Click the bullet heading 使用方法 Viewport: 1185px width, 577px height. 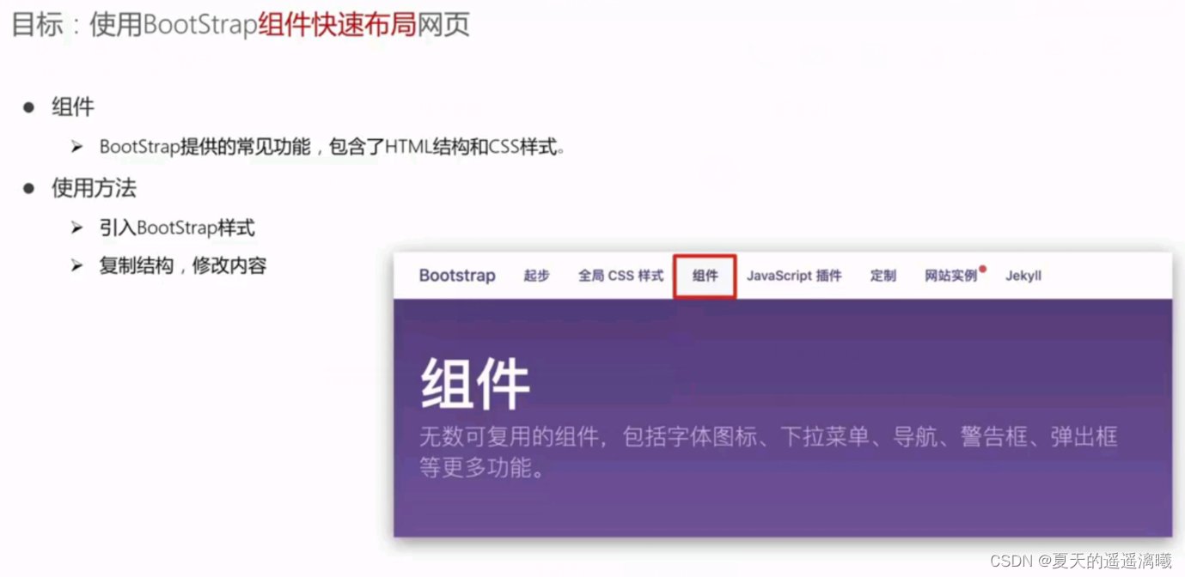pyautogui.click(x=94, y=188)
